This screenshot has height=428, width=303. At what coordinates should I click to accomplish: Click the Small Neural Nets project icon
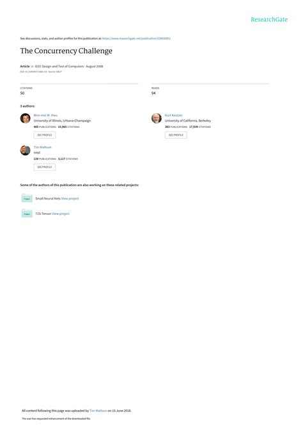click(x=27, y=198)
